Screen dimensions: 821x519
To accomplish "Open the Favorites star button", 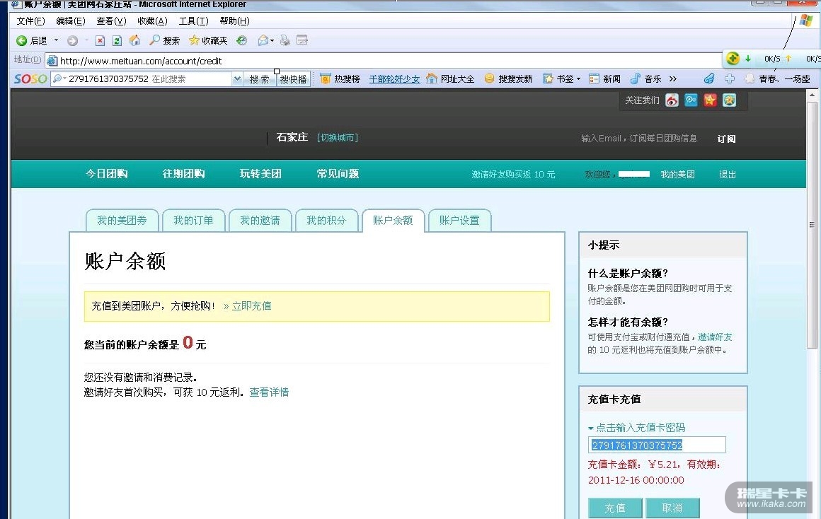I will (x=207, y=40).
